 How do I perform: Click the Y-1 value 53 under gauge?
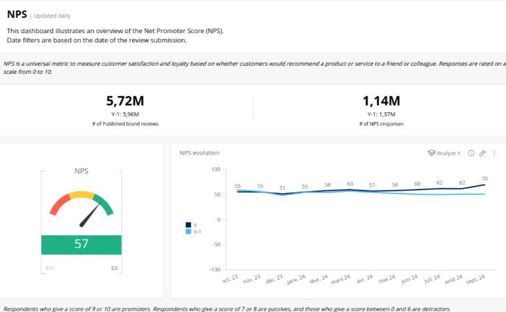click(115, 268)
